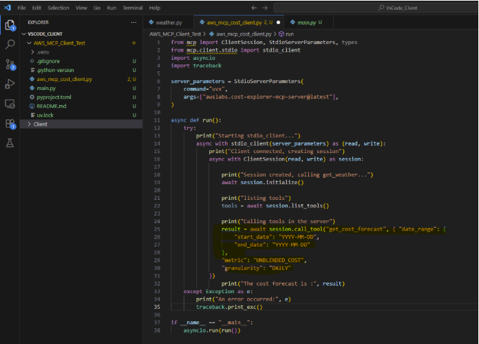Open the Extensions view icon
The width and height of the screenshot is (479, 344).
point(10,124)
